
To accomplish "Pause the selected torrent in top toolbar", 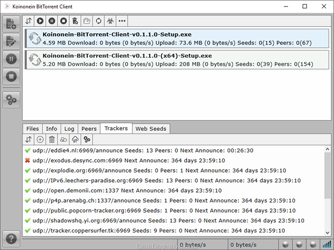I will coord(52,21).
